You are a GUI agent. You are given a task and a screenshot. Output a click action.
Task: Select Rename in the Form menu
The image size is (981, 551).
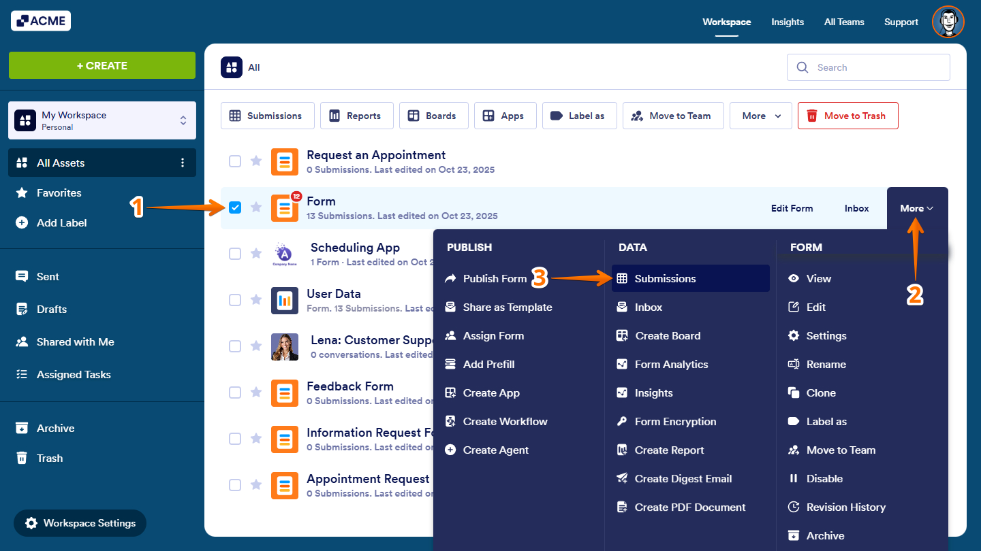(862, 364)
